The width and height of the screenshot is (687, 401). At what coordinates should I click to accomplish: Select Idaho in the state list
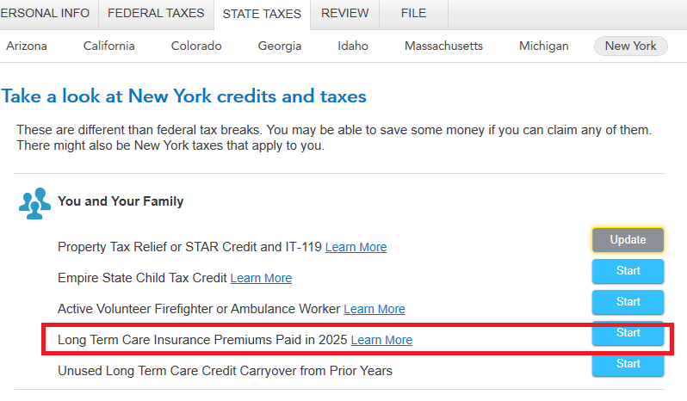point(353,46)
